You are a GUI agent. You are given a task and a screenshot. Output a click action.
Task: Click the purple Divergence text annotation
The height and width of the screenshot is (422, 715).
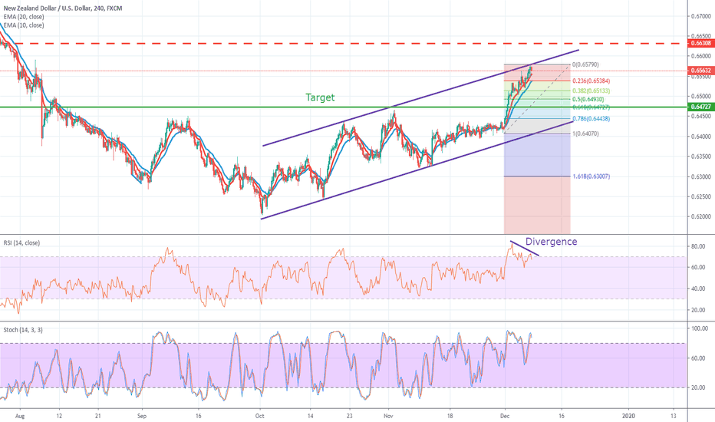pos(551,241)
